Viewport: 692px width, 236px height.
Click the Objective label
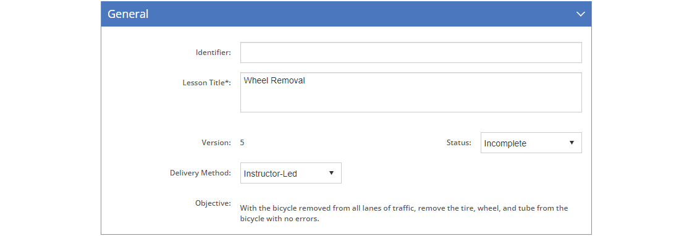point(213,203)
